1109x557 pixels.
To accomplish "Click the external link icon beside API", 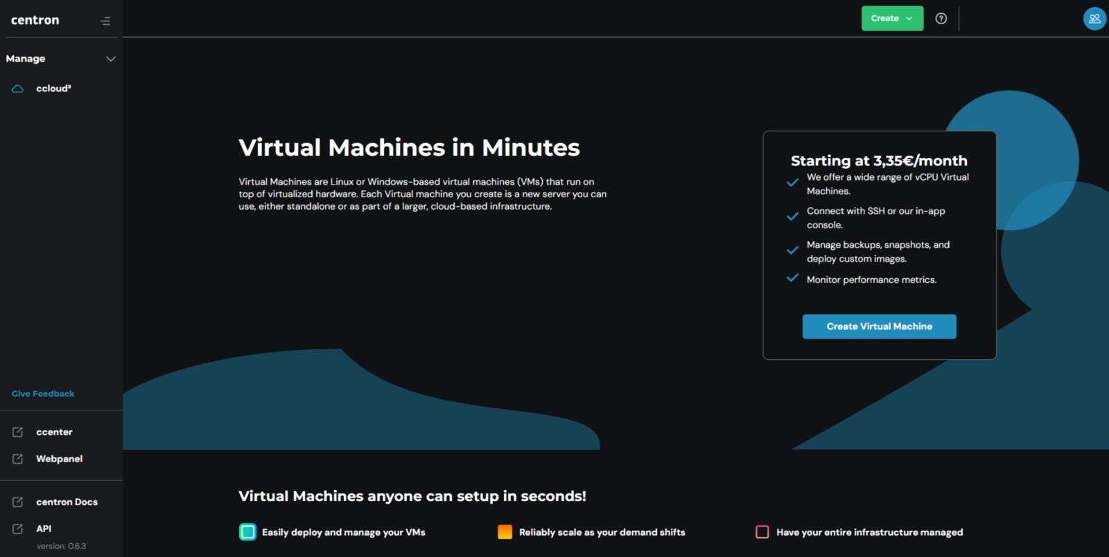I will pos(18,529).
